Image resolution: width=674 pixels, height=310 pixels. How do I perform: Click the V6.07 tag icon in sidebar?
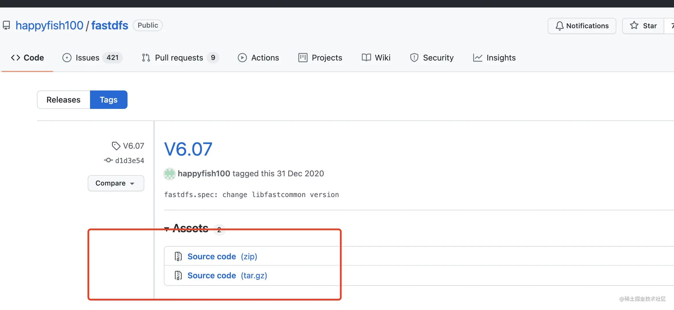click(x=116, y=146)
